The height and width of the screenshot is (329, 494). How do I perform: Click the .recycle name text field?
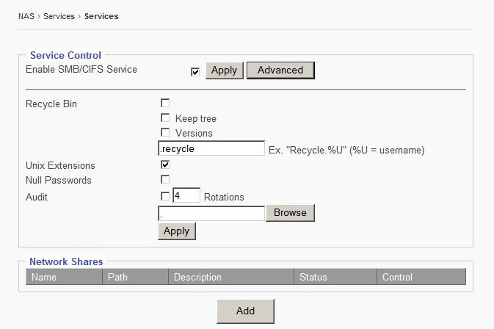coord(211,149)
